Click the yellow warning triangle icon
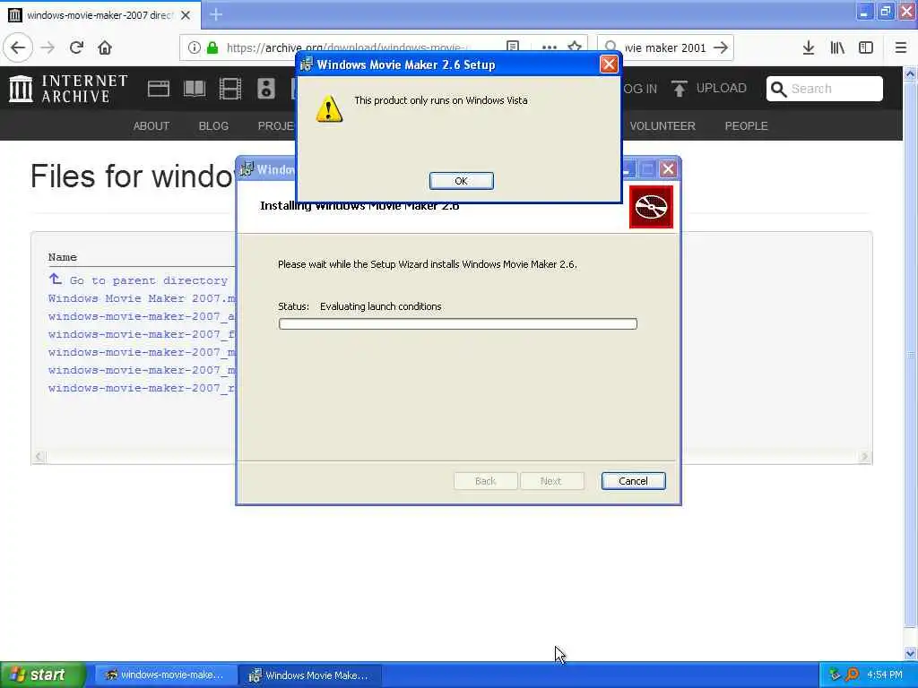The height and width of the screenshot is (688, 918). (x=329, y=108)
